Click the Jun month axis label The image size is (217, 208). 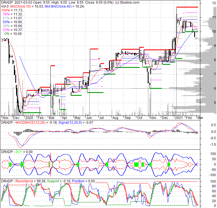pos(89,118)
